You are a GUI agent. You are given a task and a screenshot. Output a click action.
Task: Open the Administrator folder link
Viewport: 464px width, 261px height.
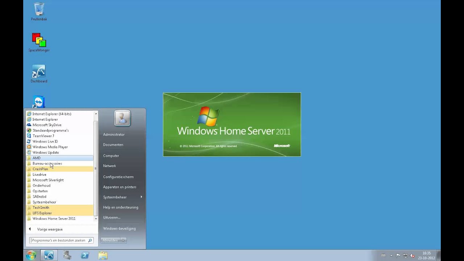tap(114, 134)
